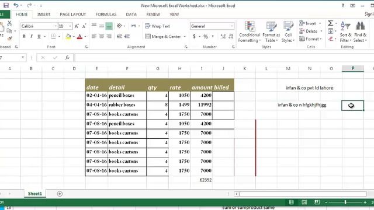Click the Undo arrow icon

[x=16, y=5]
